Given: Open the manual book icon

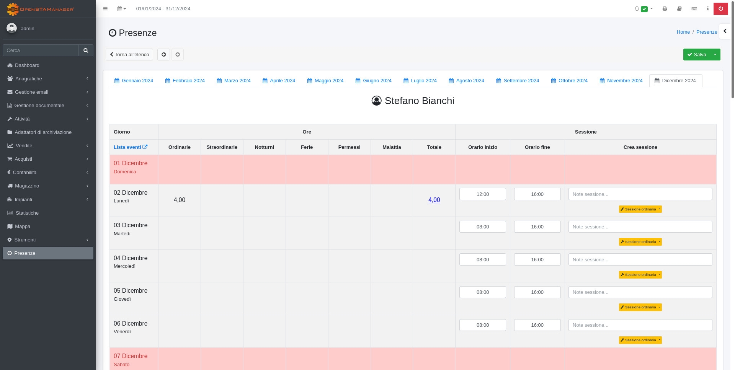Looking at the screenshot, I should coord(679,8).
